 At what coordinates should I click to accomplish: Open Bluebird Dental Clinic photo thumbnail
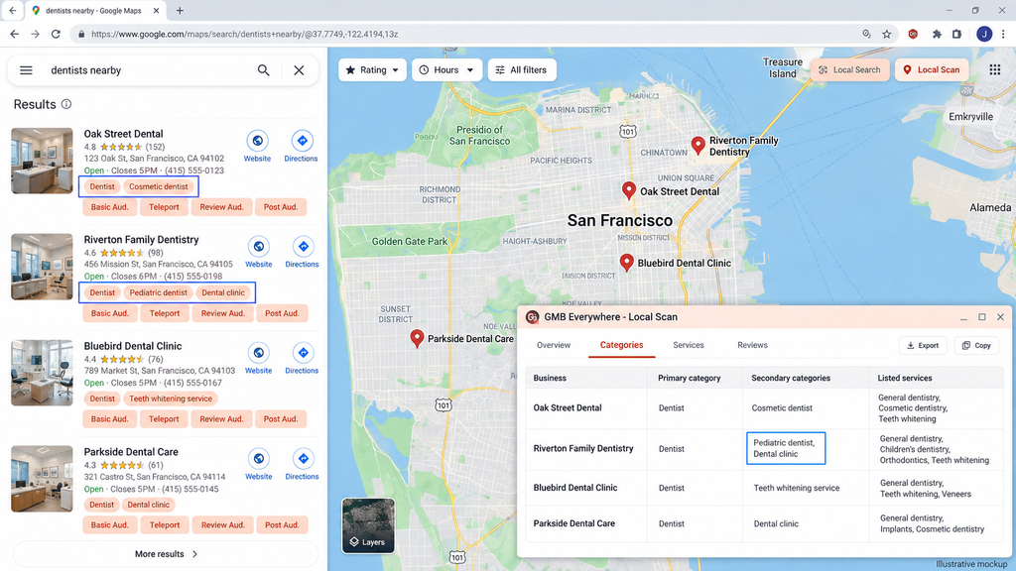click(42, 373)
